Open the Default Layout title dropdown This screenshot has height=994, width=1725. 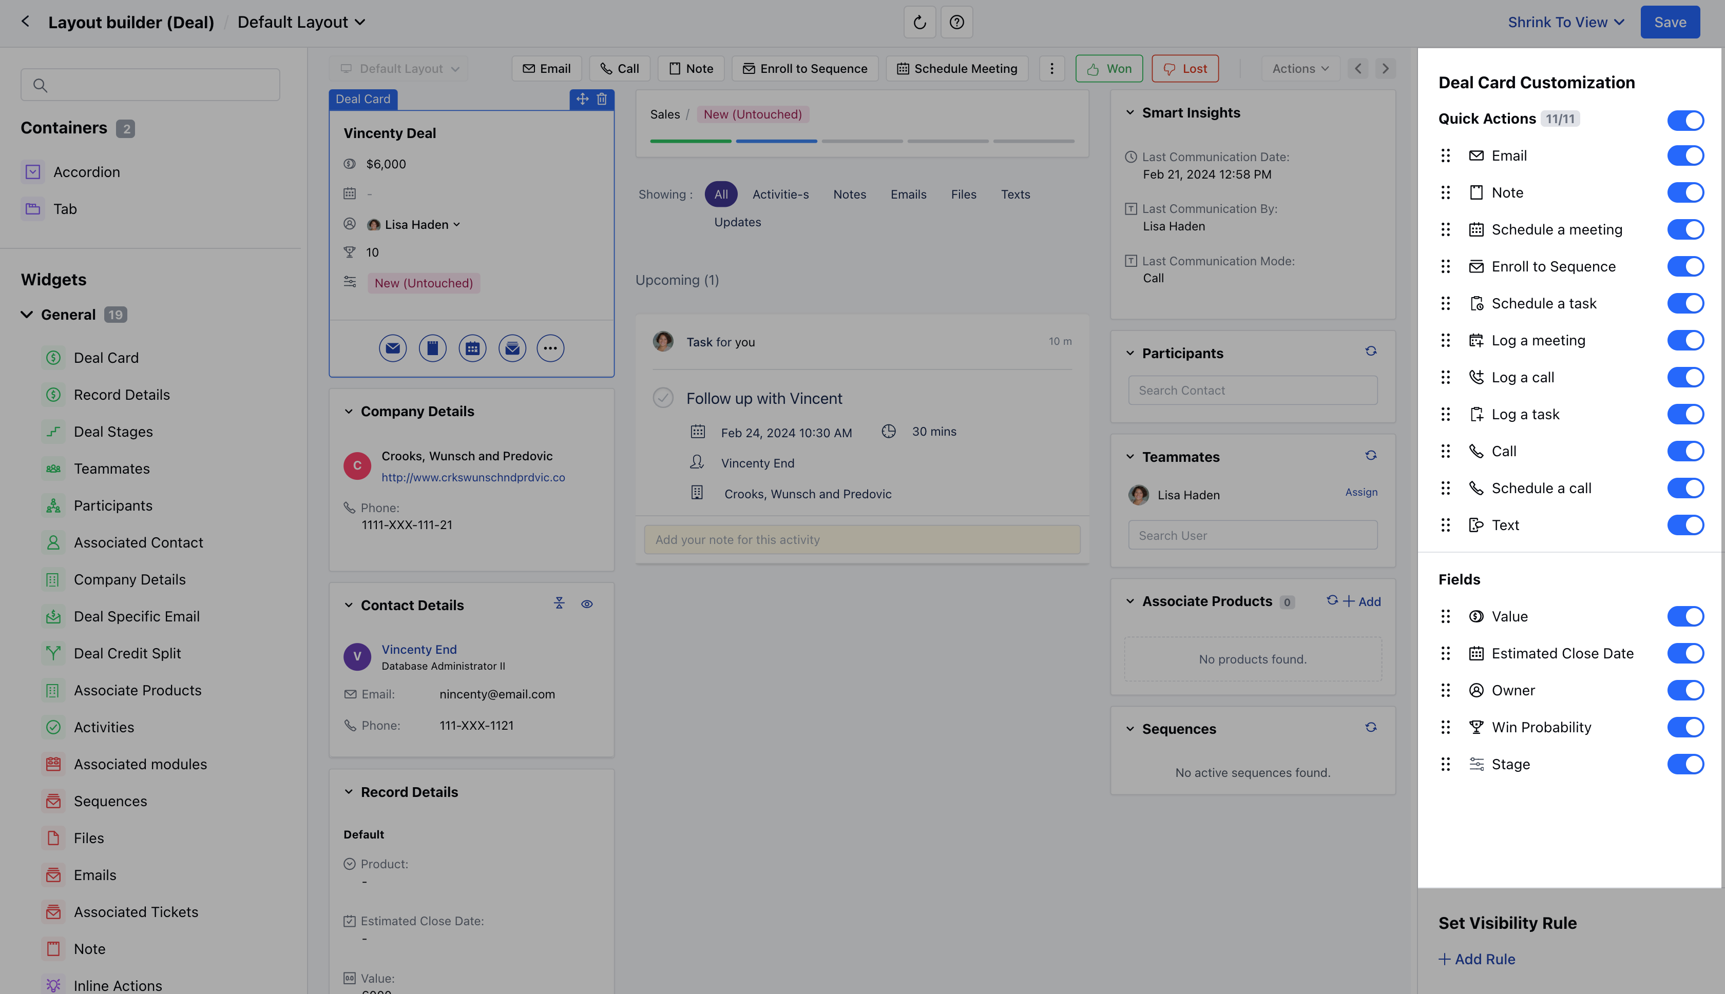point(301,22)
